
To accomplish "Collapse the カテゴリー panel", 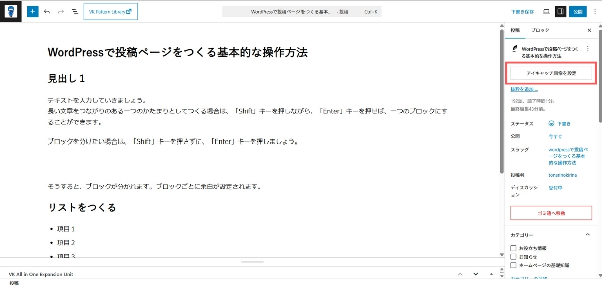I will [588, 235].
